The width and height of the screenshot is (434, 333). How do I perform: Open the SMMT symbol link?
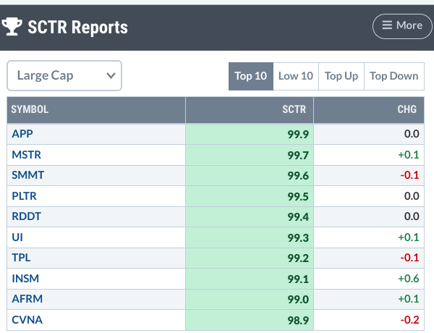[27, 175]
